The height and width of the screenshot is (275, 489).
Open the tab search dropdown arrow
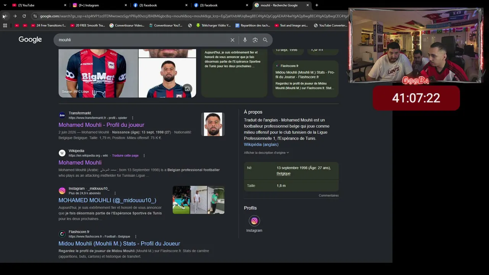pos(5,5)
